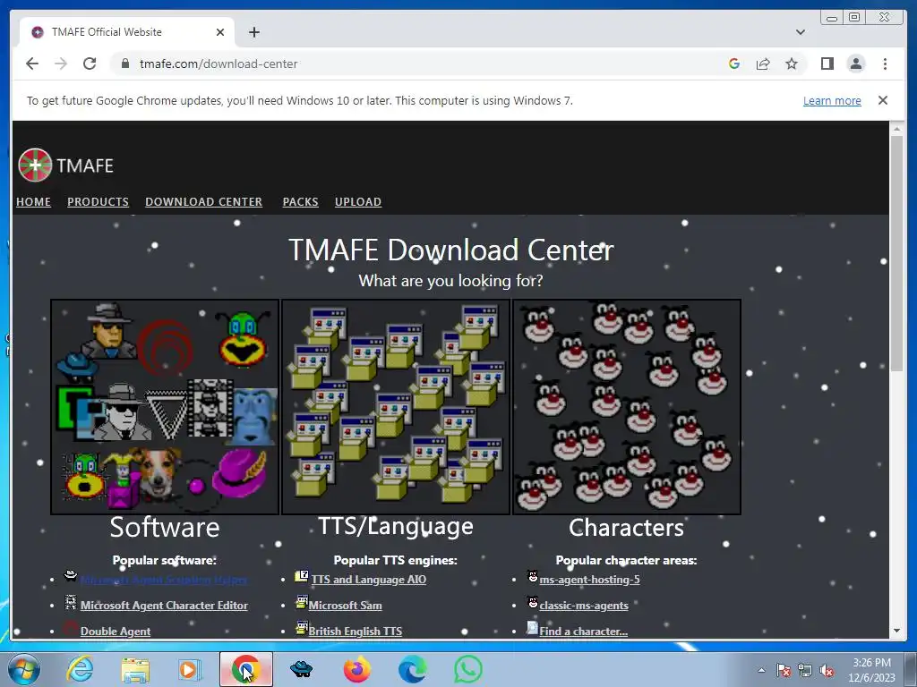Screen dimensions: 917x687
Task: Select the TMAFE Official Website tab
Action: pyautogui.click(x=127, y=32)
